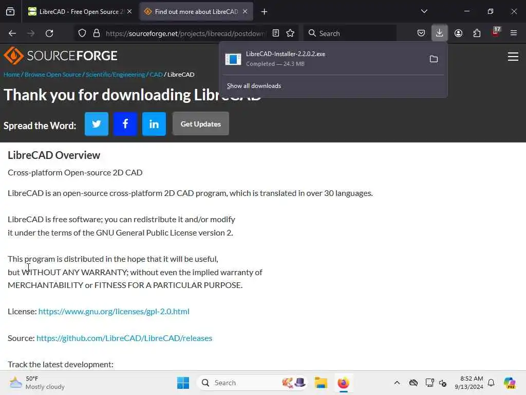Image resolution: width=526 pixels, height=395 pixels.
Task: Open tracking protection shield icon
Action: pyautogui.click(x=82, y=33)
